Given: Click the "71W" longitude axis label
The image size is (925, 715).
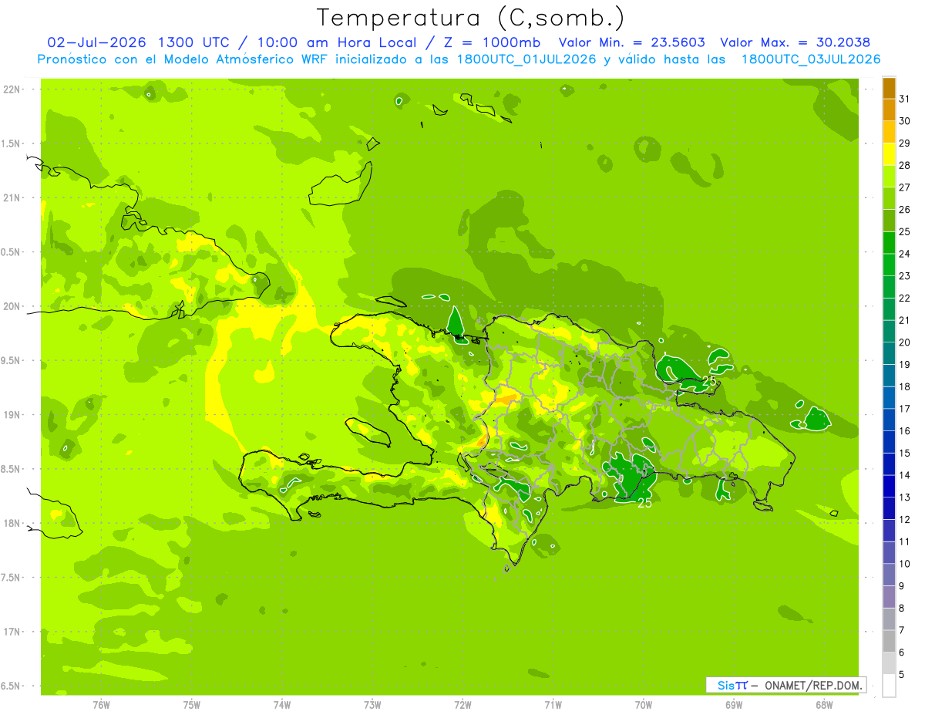Looking at the screenshot, I should point(553,705).
